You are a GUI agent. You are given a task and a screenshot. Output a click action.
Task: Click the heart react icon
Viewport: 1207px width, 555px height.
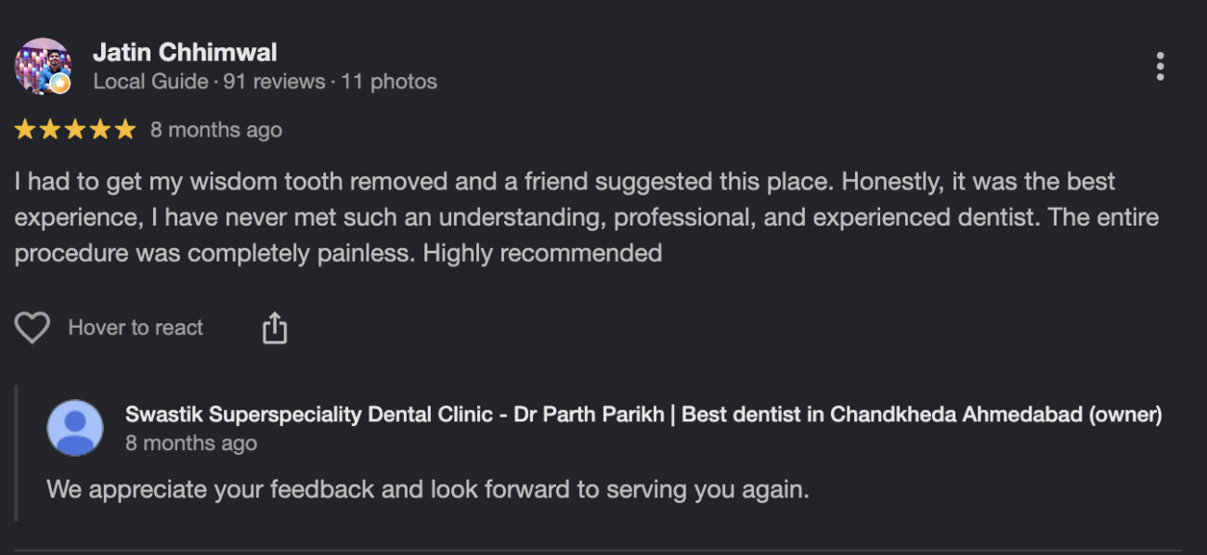coord(32,328)
